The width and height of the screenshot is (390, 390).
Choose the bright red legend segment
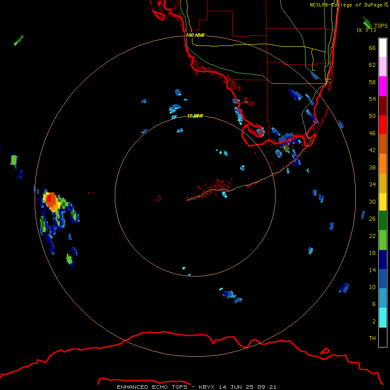click(383, 125)
